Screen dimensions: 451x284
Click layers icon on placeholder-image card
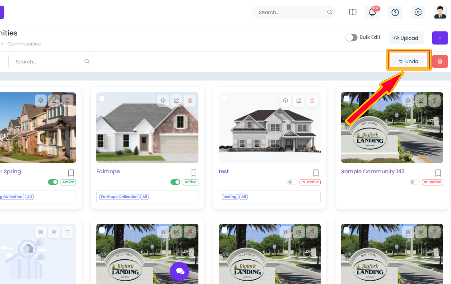(x=41, y=232)
